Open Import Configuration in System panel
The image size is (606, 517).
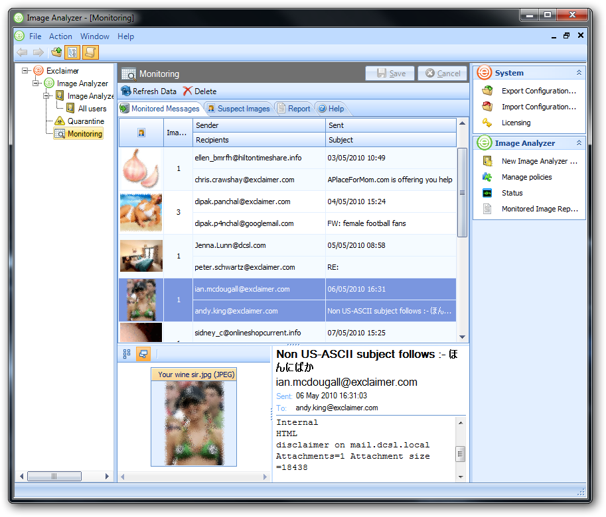[x=538, y=107]
